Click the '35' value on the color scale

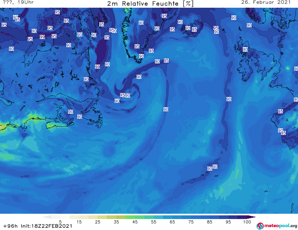[116, 222]
